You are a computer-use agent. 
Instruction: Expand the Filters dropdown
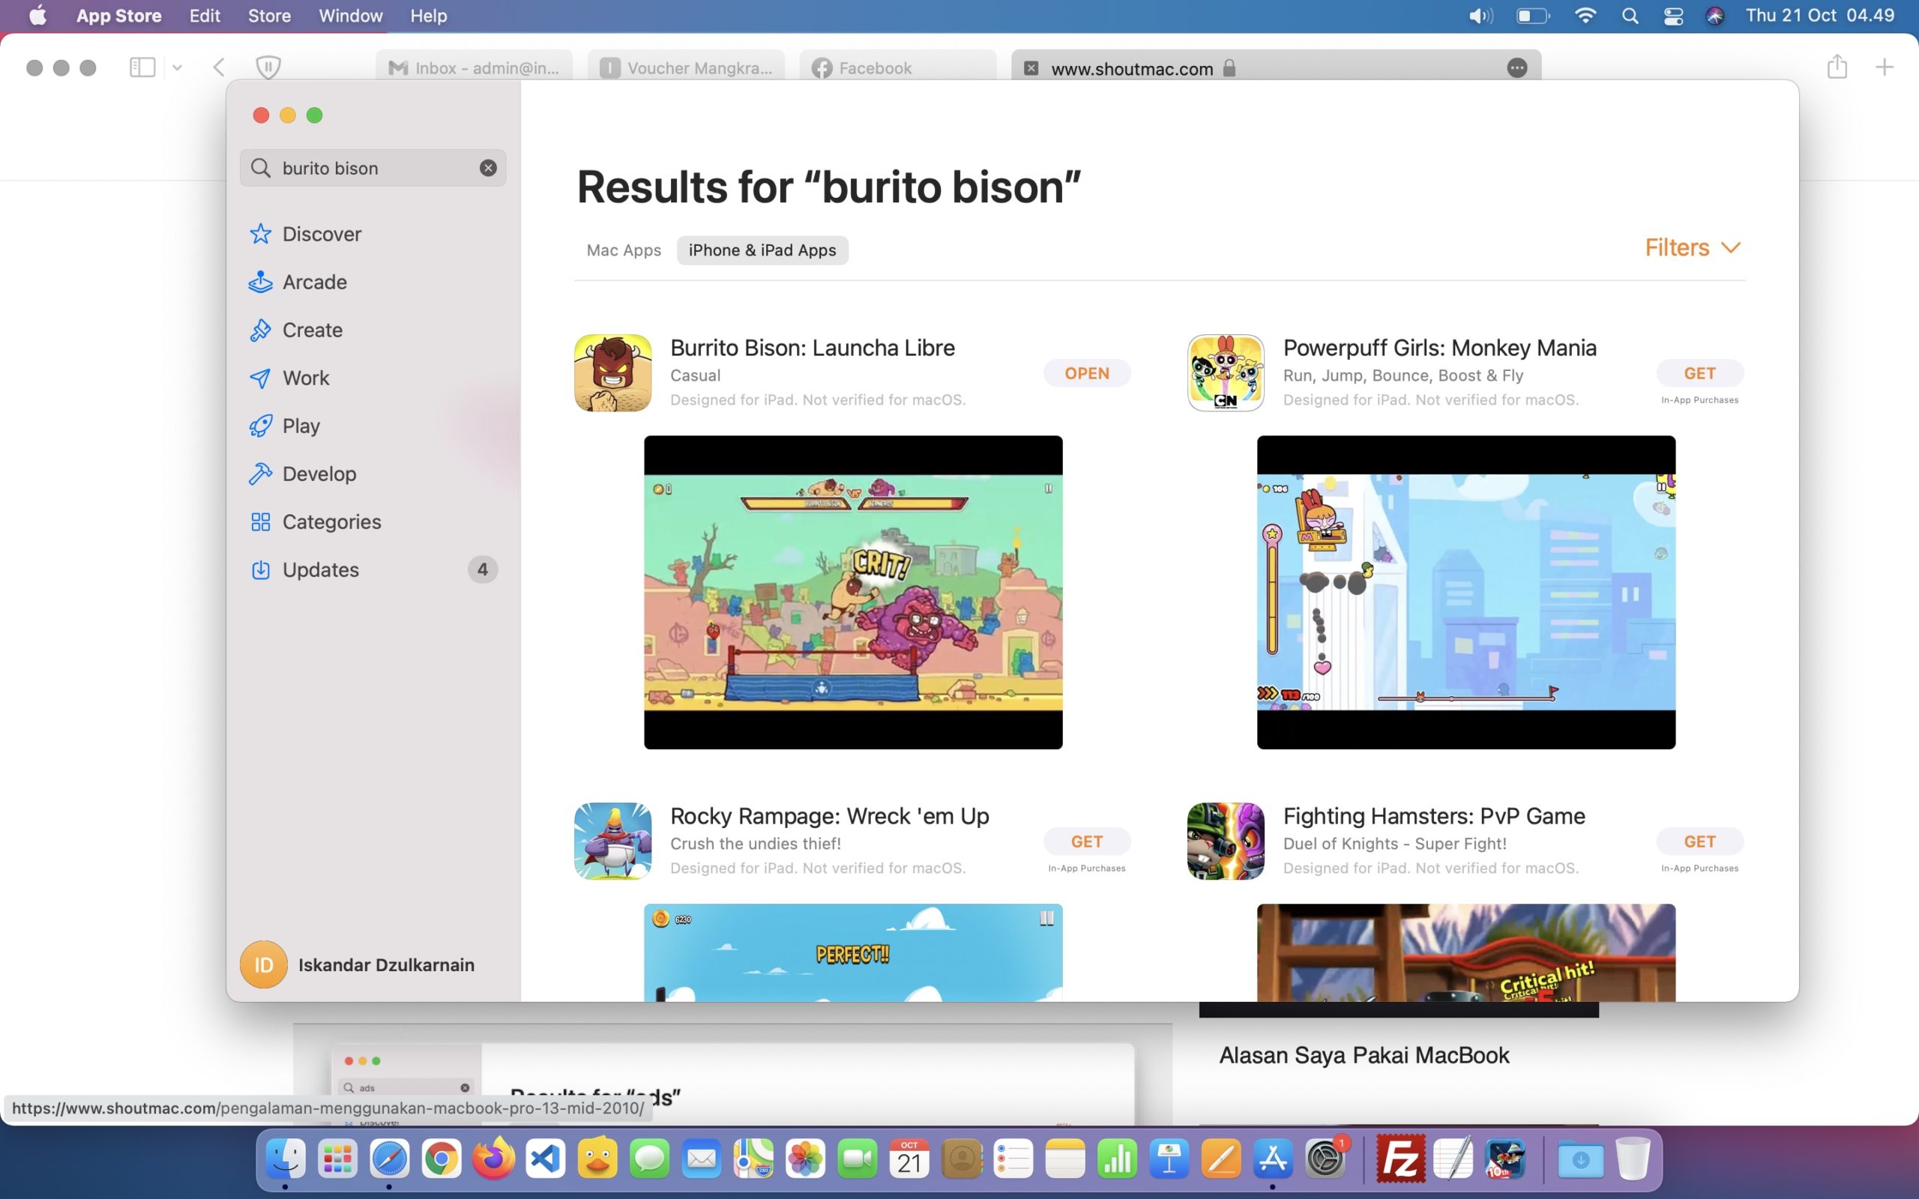click(1692, 247)
